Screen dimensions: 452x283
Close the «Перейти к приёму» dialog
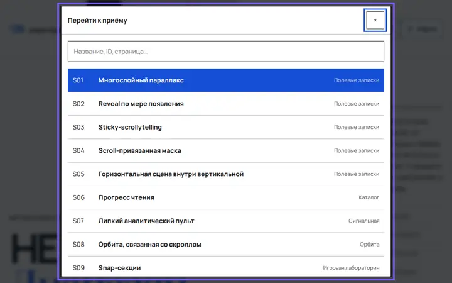click(375, 20)
